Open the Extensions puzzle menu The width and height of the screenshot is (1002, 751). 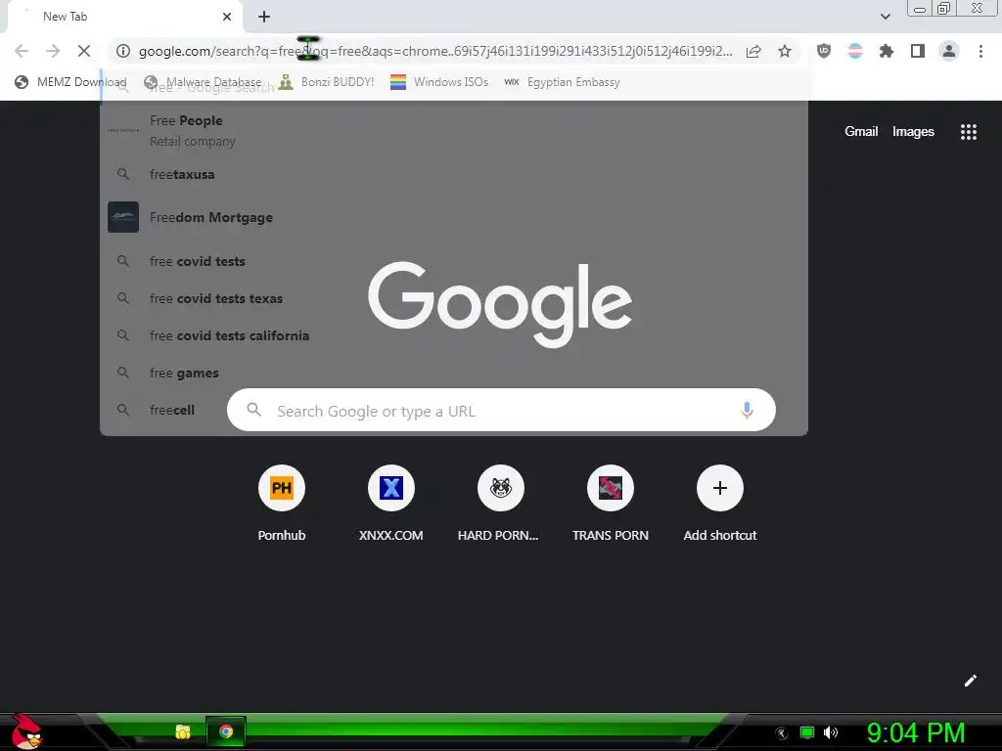[887, 51]
